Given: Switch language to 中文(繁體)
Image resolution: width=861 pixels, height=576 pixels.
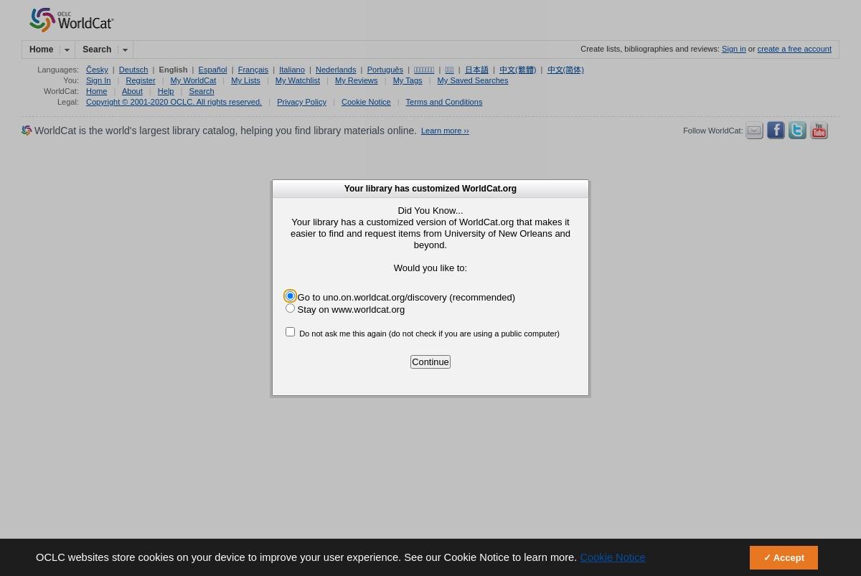Looking at the screenshot, I should tap(517, 70).
